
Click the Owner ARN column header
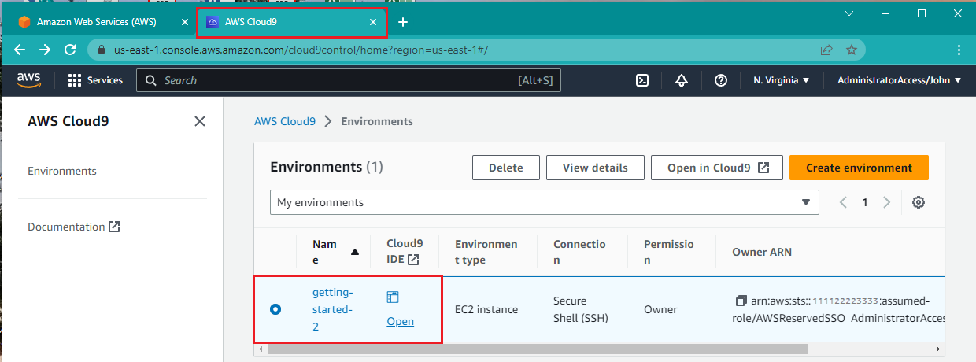[x=762, y=252]
